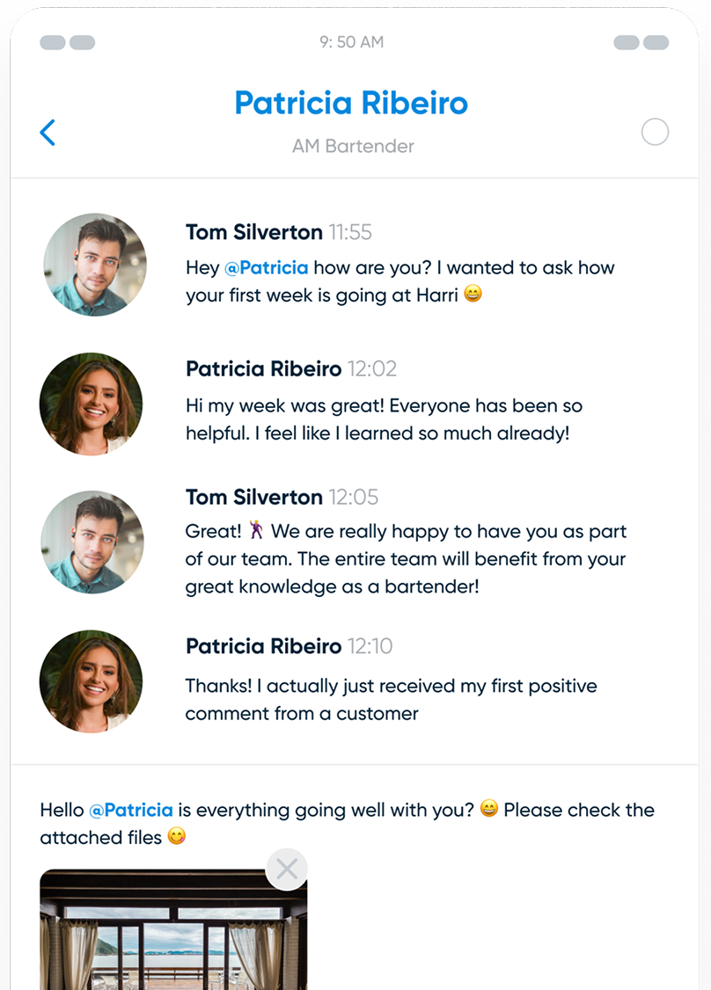Select Tom Silverton's name on the 11:55 message
Screen dimensions: 711x990
tap(253, 232)
